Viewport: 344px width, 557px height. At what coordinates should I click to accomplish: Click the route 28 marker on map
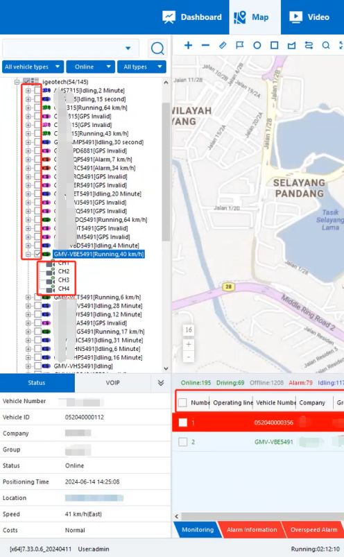(x=228, y=286)
